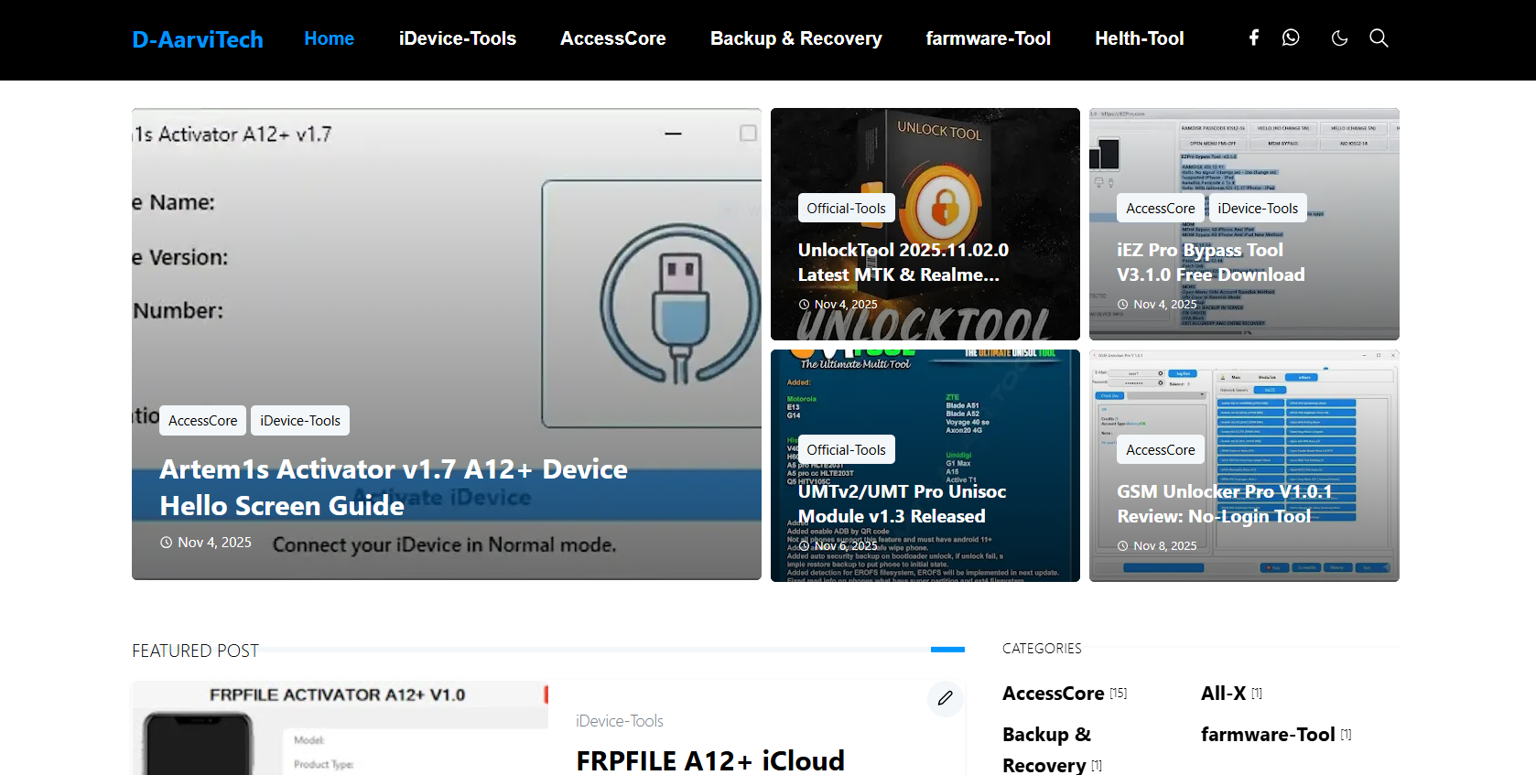Viewport: 1536px width, 775px height.
Task: Open UMTv2/UMT Pro Unisoc Module article
Action: [903, 503]
